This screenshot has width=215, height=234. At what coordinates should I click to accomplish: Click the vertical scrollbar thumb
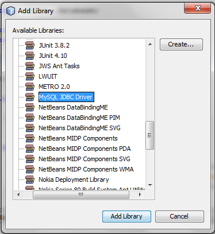point(149,135)
